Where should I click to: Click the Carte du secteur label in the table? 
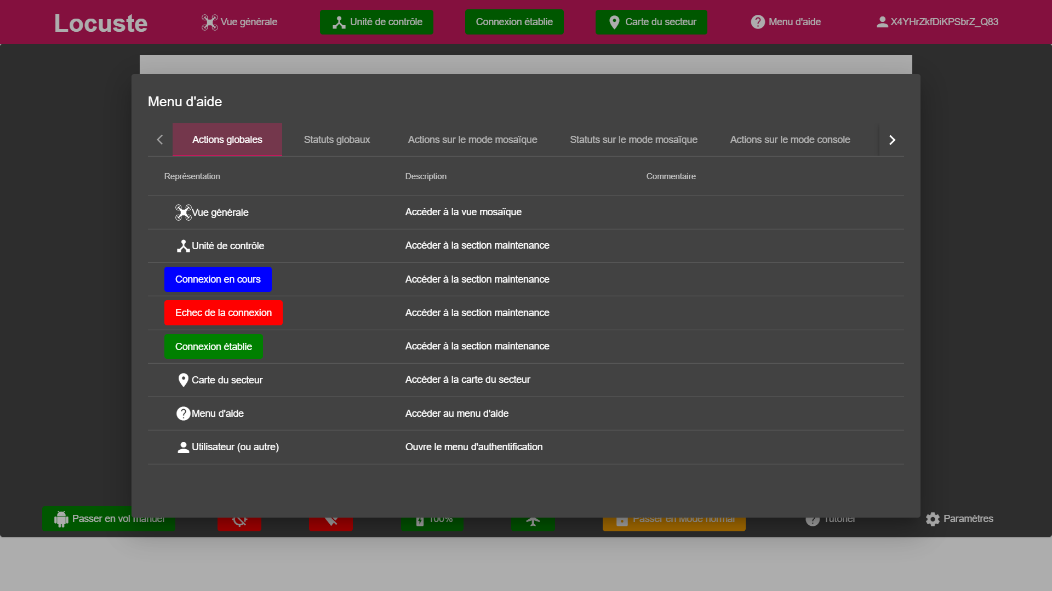click(x=227, y=380)
